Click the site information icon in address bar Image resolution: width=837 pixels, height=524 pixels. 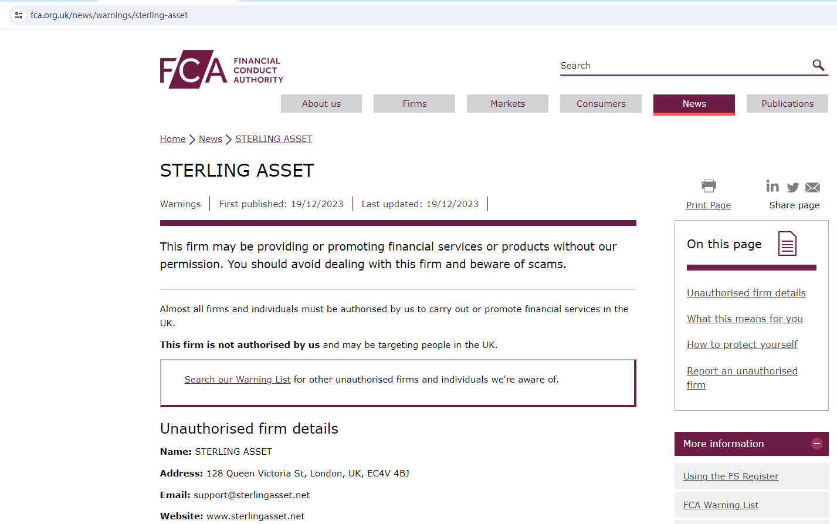pos(19,15)
